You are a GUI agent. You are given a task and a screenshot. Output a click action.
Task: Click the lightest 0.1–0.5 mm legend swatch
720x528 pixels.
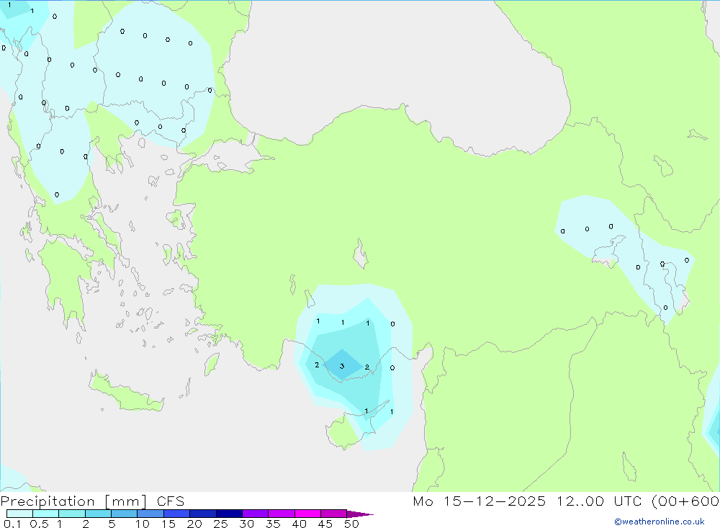coord(19,514)
